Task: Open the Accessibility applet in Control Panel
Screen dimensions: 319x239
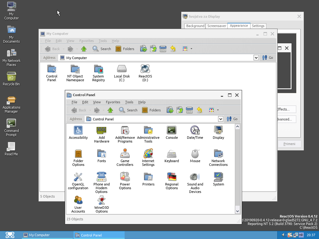Action: click(x=78, y=133)
